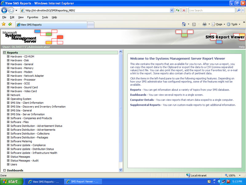Click the Refresh page icon
This screenshot has width=246, height=185.
click(178, 10)
